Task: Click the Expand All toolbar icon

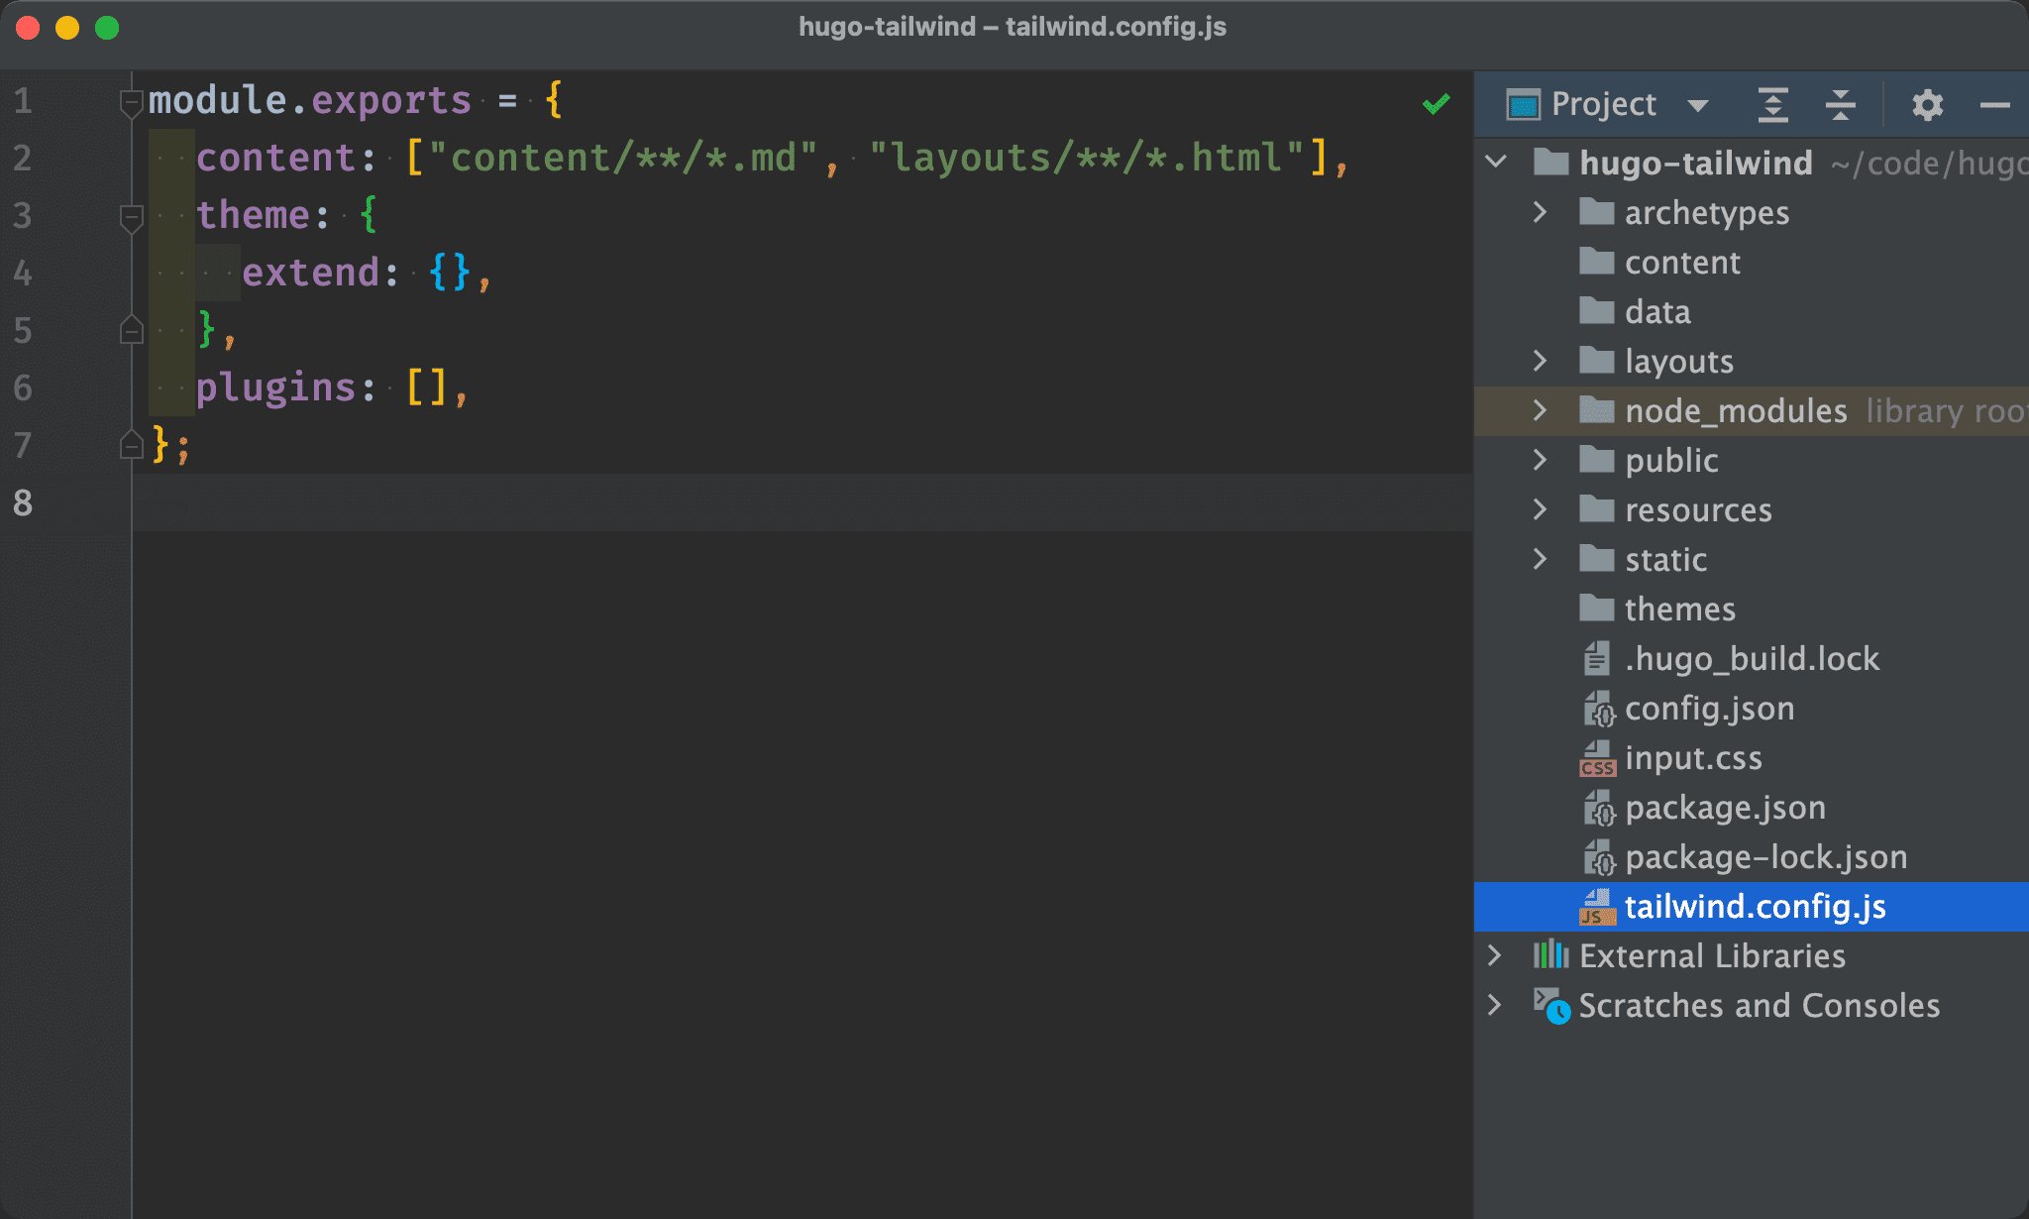Action: (1772, 104)
